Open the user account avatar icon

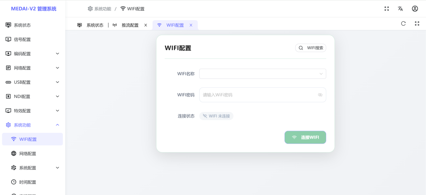click(415, 9)
